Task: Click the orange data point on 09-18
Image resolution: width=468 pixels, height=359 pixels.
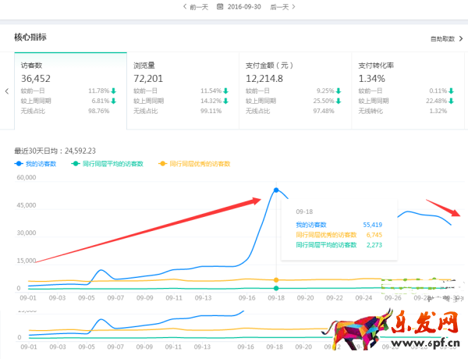Action: pos(276,279)
